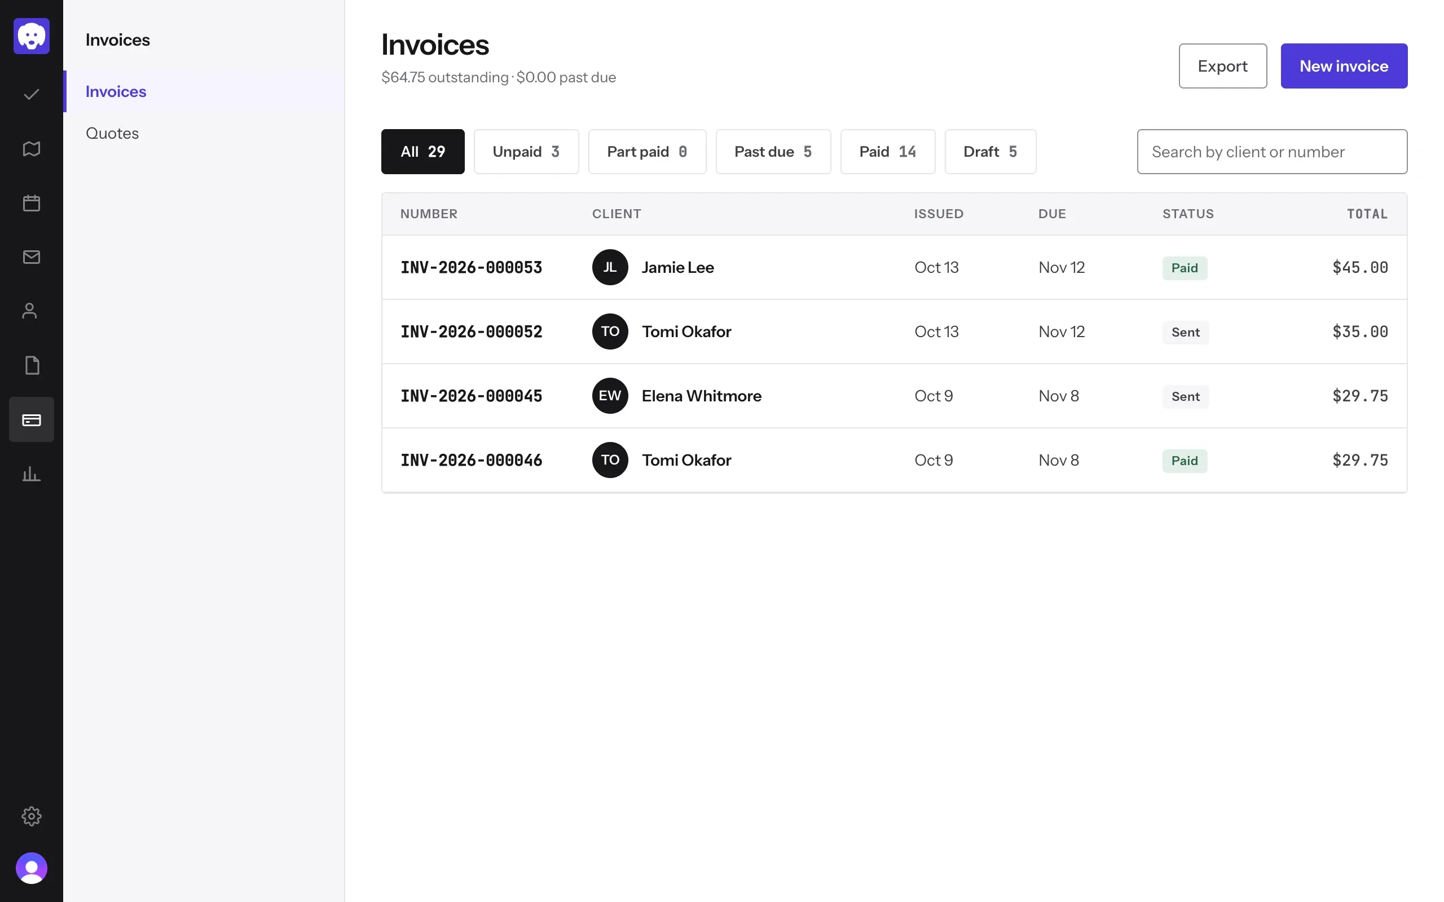Show Draft invoices tab
This screenshot has width=1444, height=902.
click(x=990, y=152)
